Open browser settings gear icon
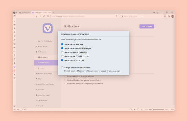Viewport: 187px width, 121px height. pyautogui.click(x=14, y=106)
